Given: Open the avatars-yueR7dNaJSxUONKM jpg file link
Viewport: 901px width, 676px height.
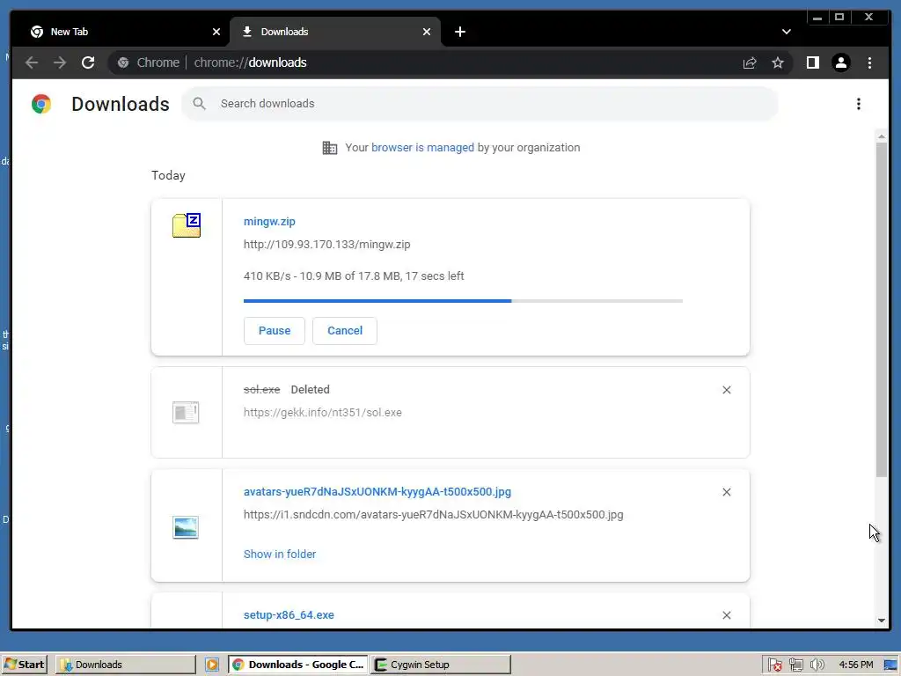Looking at the screenshot, I should click(x=377, y=492).
